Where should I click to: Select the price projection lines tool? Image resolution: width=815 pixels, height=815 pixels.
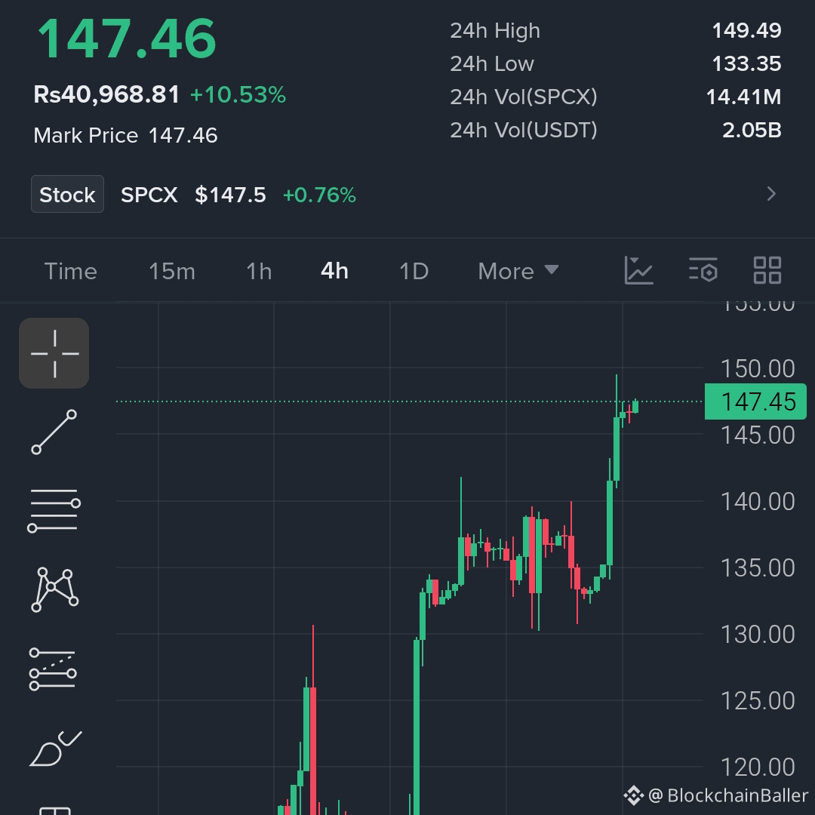coord(53,669)
